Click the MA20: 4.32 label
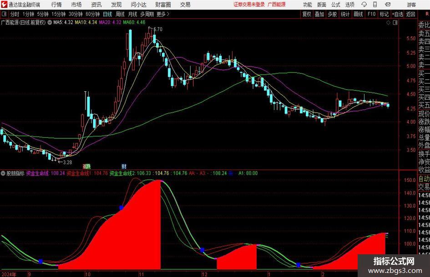Image resolution: width=430 pixels, height=277 pixels. tap(110, 22)
